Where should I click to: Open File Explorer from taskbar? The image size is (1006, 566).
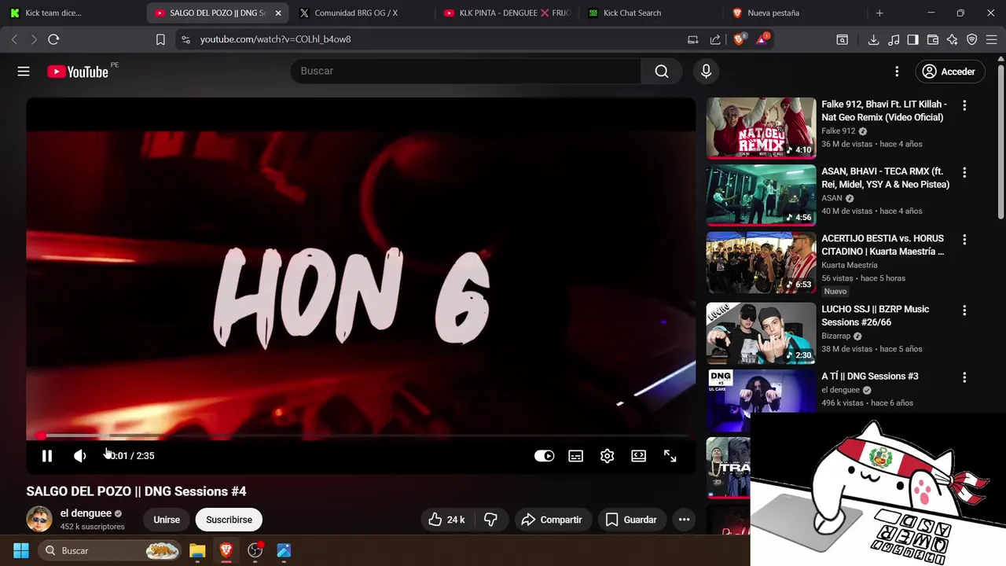point(197,550)
